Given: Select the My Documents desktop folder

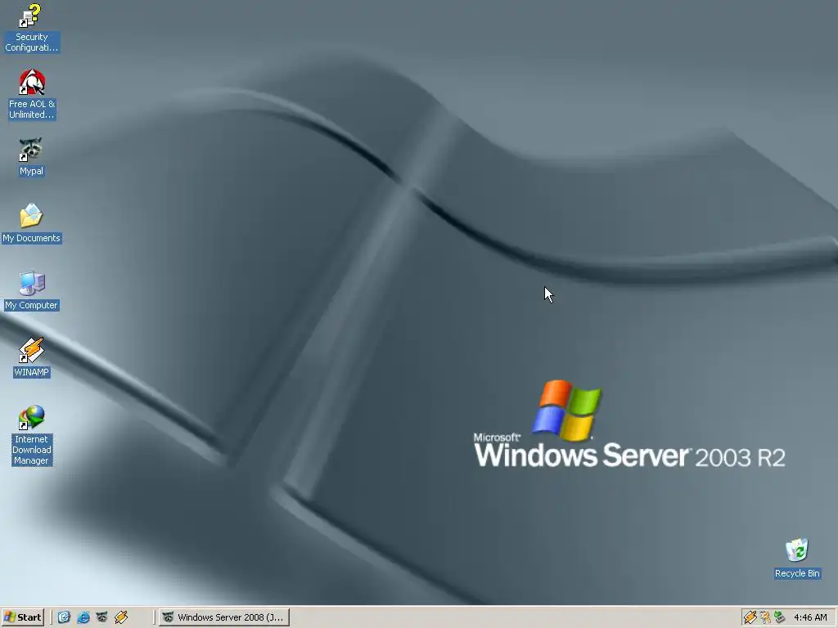Looking at the screenshot, I should 31,224.
